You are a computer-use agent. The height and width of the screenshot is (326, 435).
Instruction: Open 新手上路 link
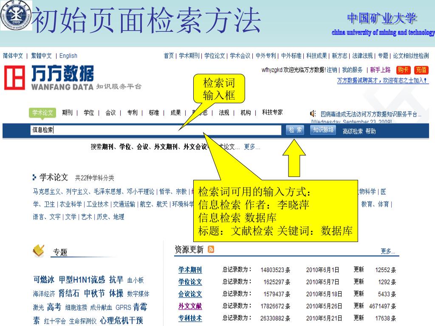(x=380, y=70)
